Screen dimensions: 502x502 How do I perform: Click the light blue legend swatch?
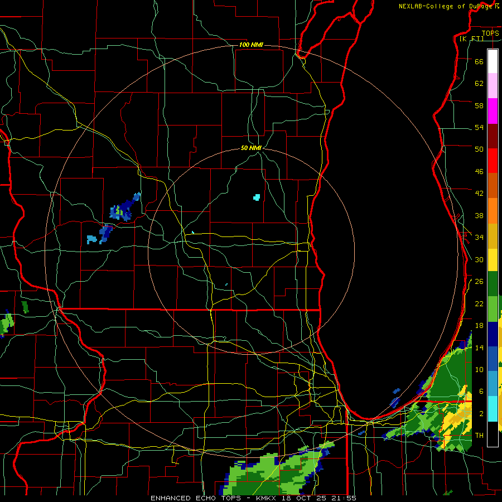(x=493, y=383)
